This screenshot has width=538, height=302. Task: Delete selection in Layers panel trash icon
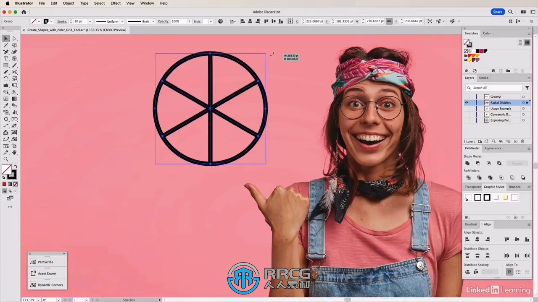tap(523, 141)
